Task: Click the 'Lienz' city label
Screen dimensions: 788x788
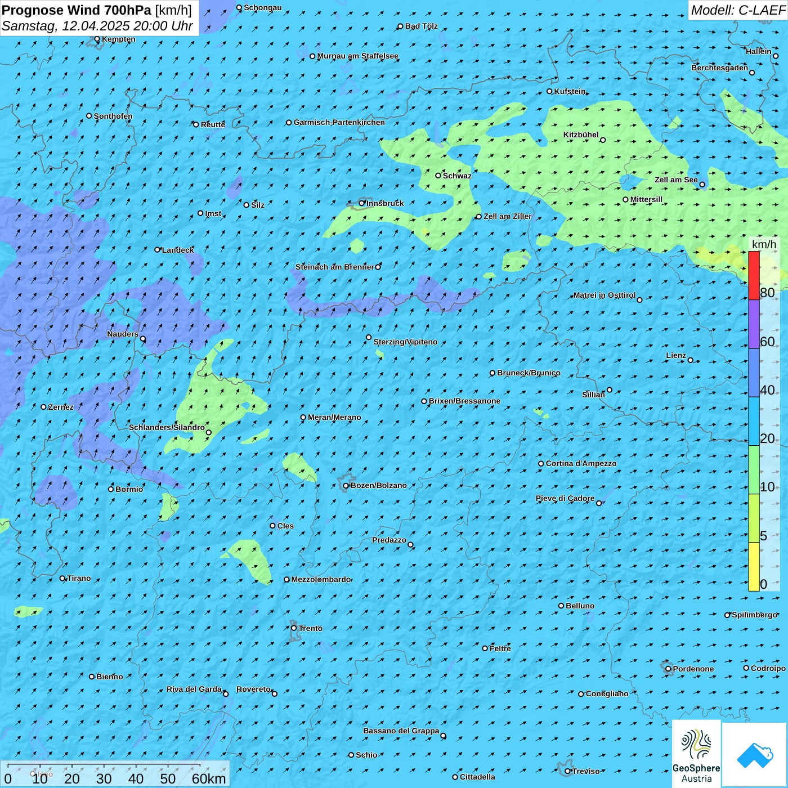Action: (676, 355)
